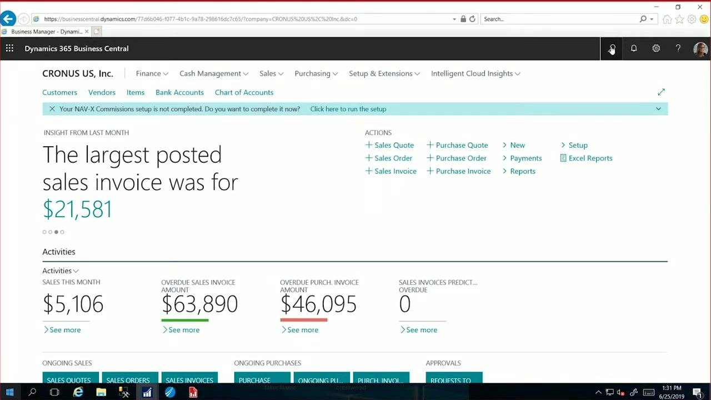
Task: Open the Business Central search (Tell Me) icon
Action: tap(612, 48)
